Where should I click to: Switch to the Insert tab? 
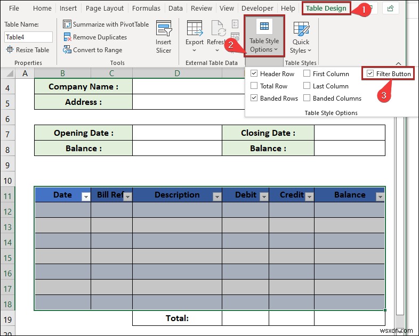click(x=68, y=9)
